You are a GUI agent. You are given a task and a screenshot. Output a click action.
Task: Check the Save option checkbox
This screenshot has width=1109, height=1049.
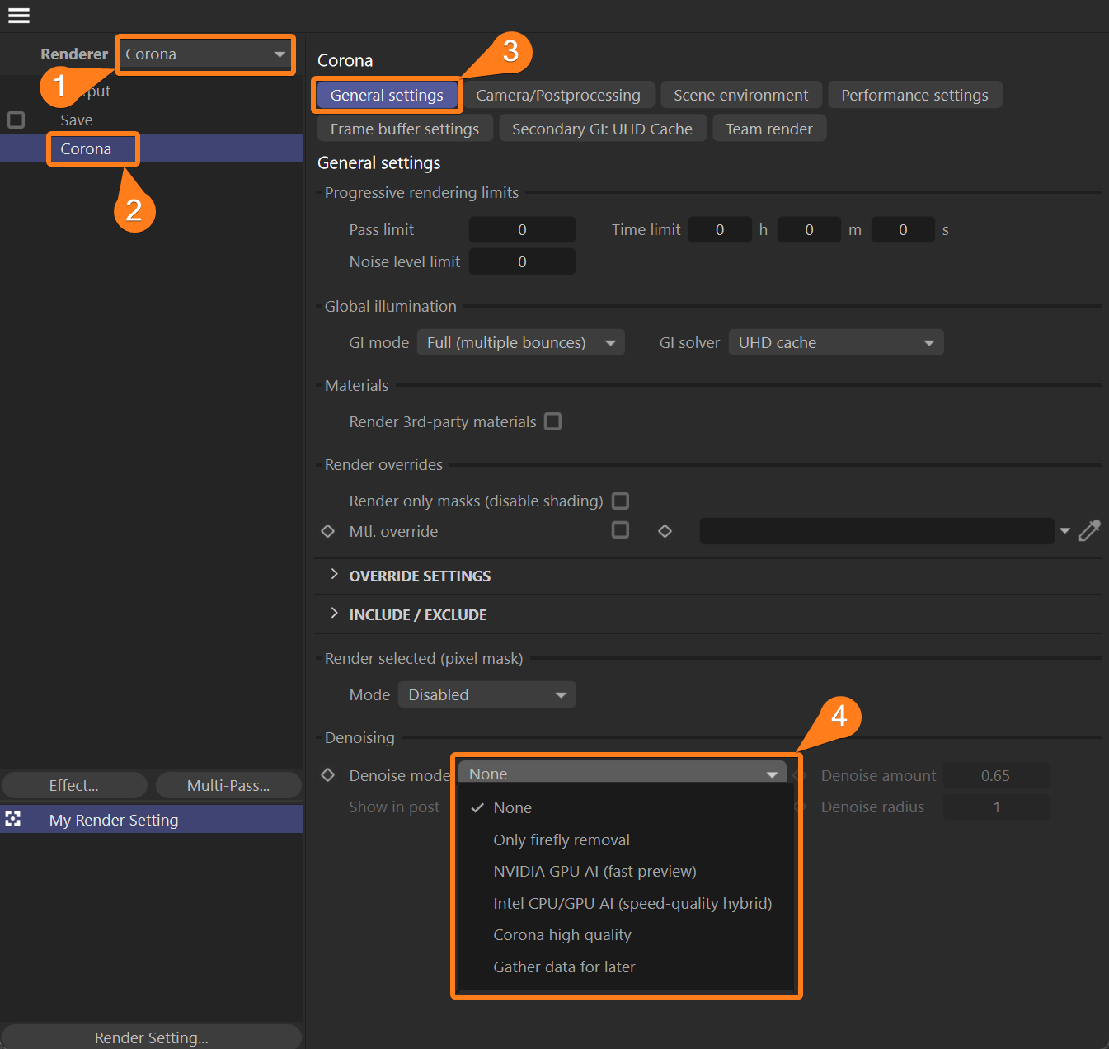(x=16, y=120)
